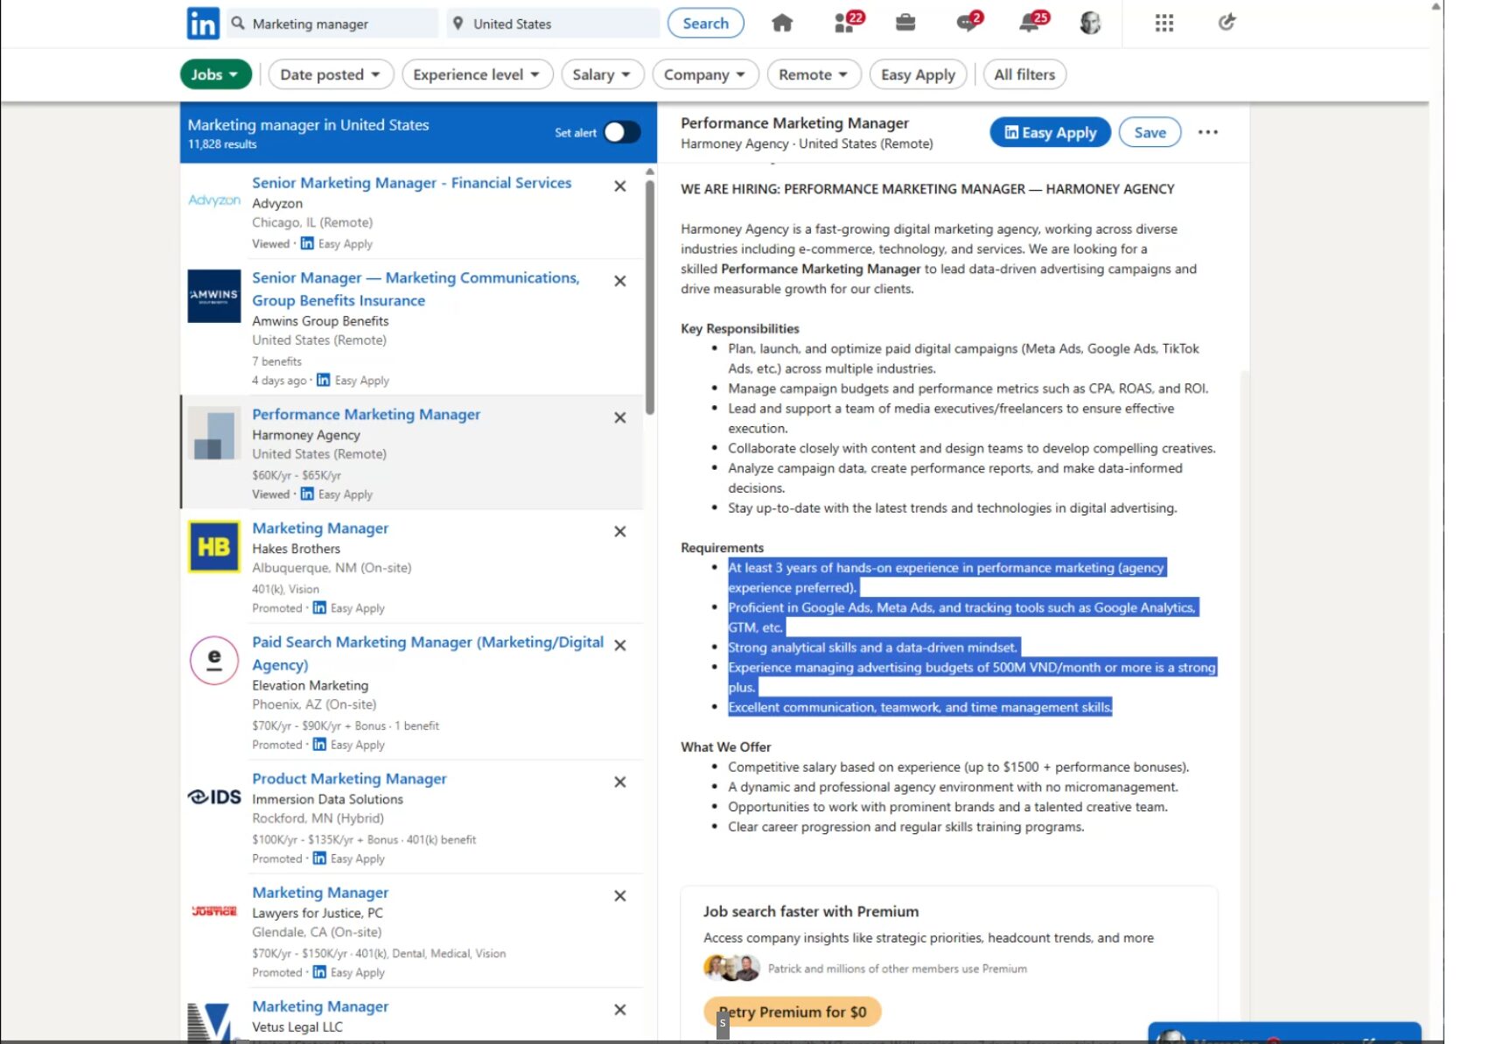Screen dimensions: 1489x1044
Task: Click 'What We Offer' heading
Action: coord(726,747)
